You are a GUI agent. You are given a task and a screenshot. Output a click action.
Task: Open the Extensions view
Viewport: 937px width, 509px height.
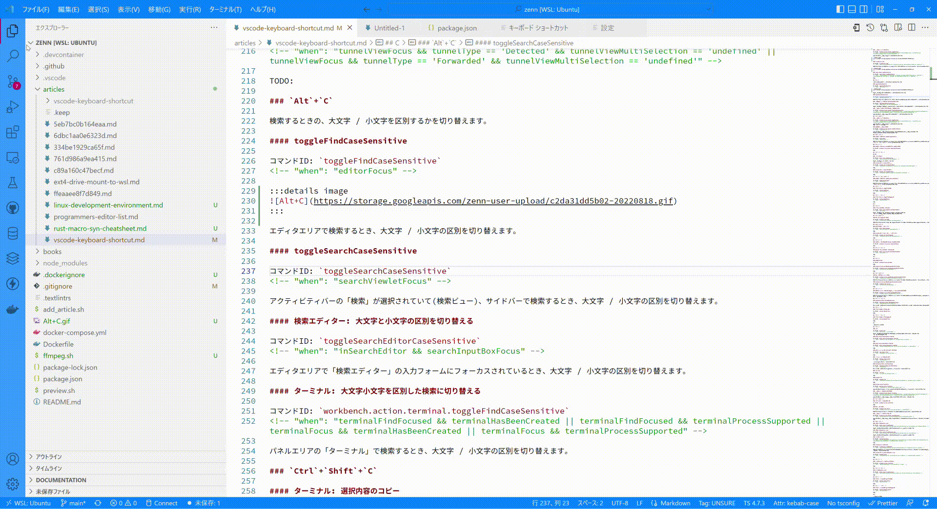[13, 132]
